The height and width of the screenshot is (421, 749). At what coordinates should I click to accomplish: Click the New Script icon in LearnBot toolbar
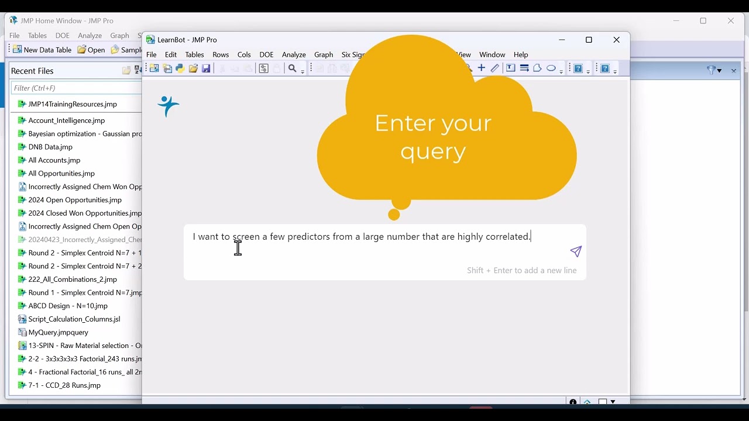click(167, 69)
